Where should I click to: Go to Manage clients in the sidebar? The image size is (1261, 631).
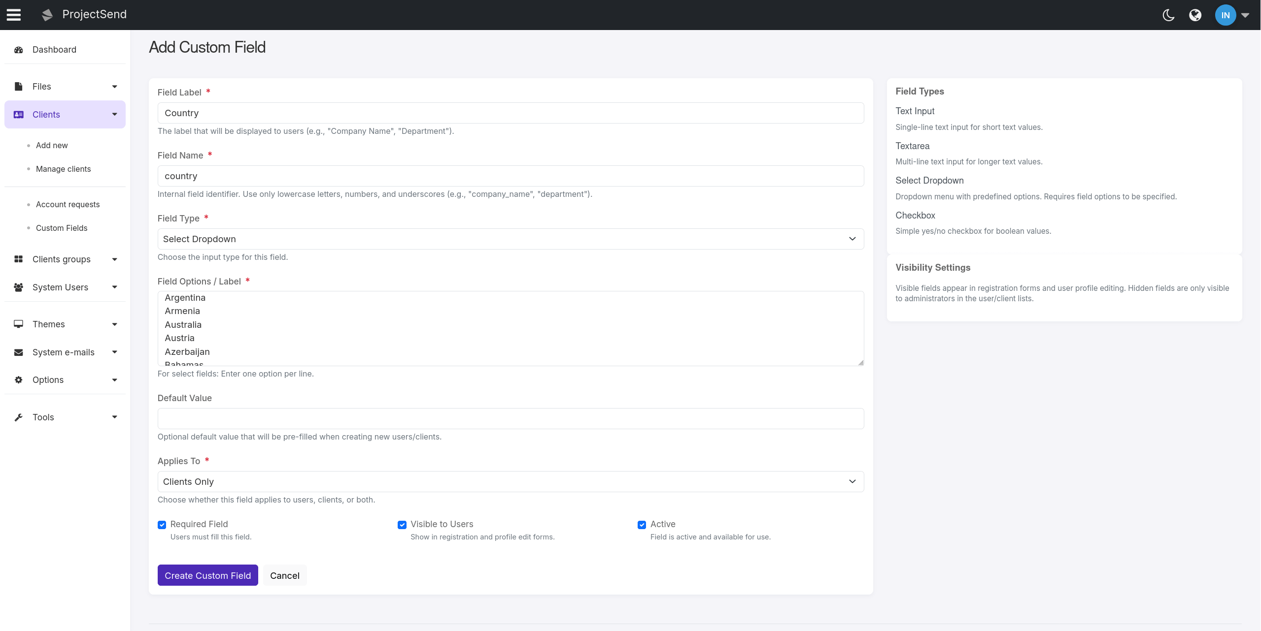[x=63, y=169]
